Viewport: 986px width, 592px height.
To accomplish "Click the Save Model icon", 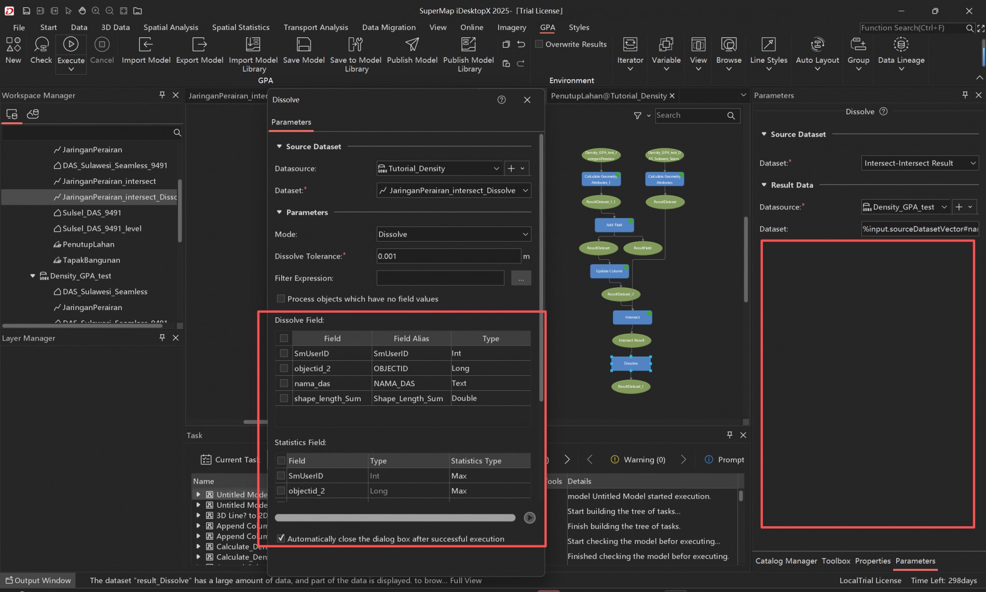I will tap(304, 45).
